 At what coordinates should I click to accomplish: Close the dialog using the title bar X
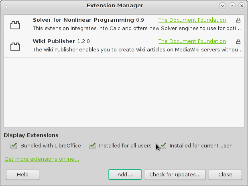[242, 6]
